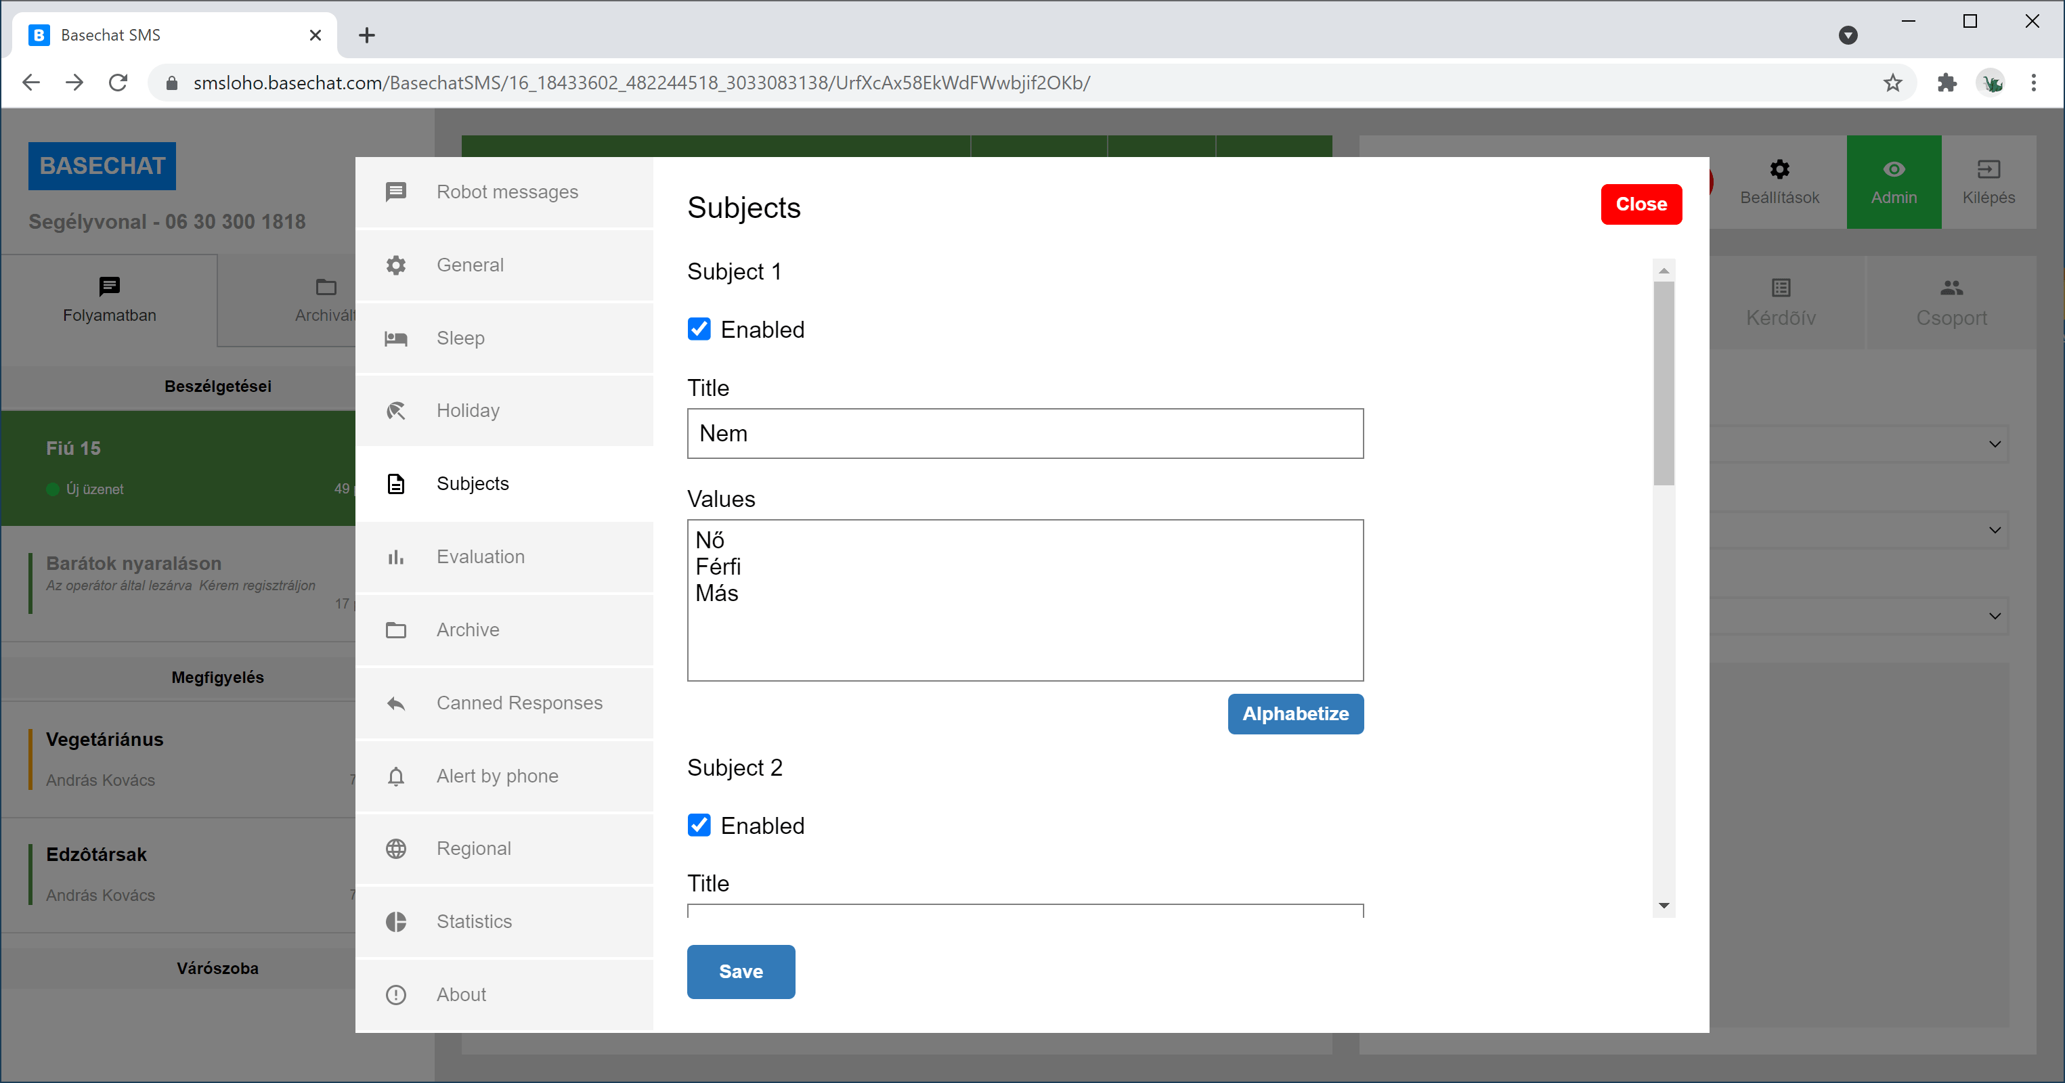
Task: Uncheck Enabled for Subject 1
Action: tap(699, 330)
